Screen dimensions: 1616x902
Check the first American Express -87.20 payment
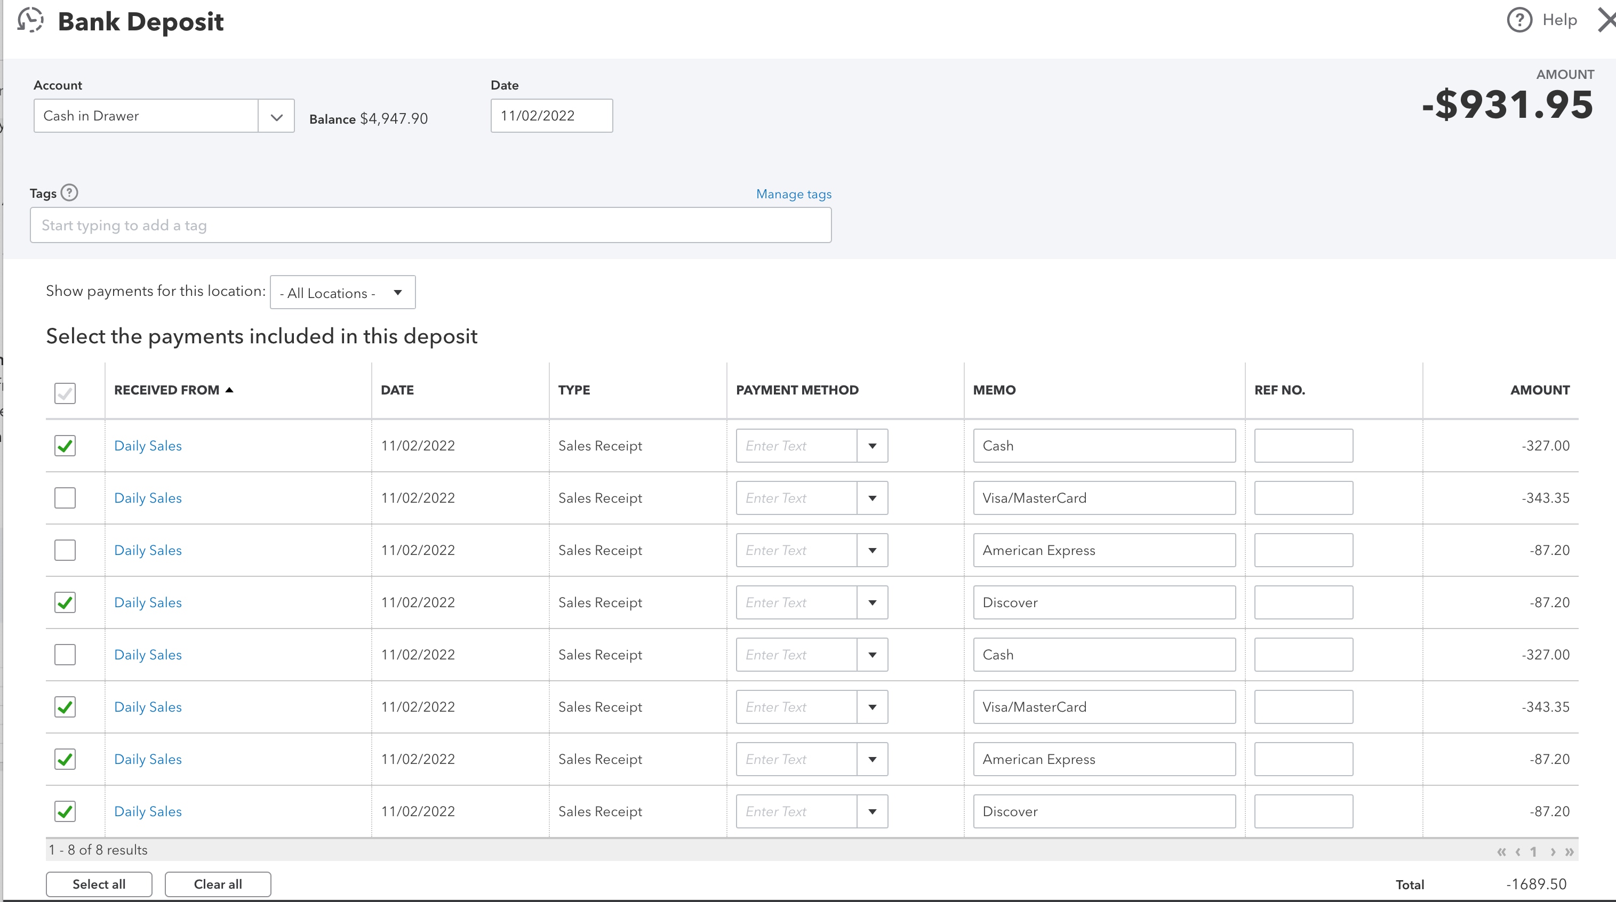(65, 550)
